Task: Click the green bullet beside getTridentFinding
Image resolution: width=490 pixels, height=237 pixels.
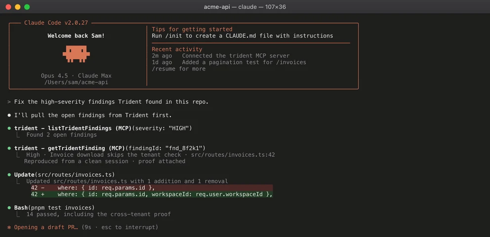Action: click(9, 148)
